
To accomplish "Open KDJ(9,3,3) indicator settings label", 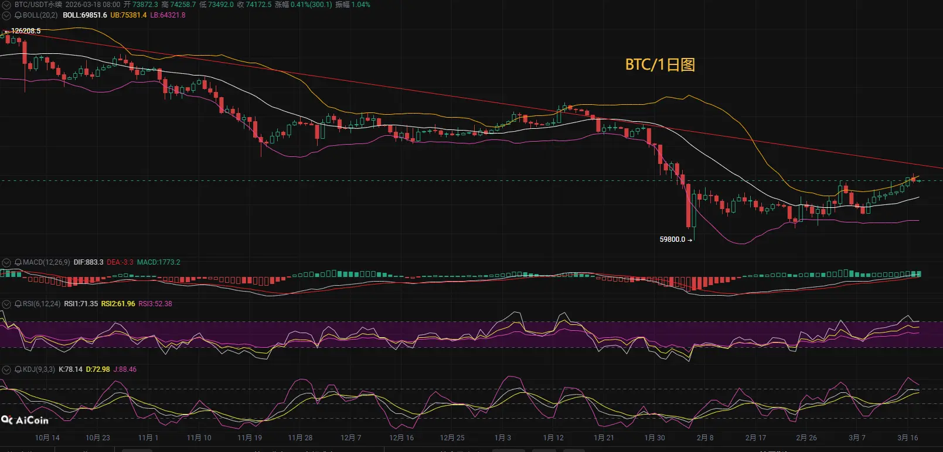I will click(x=39, y=369).
